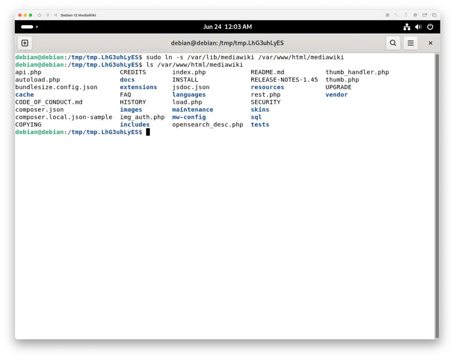455x359 pixels.
Task: Click the terminal vertical scrollbar
Action: pos(437,196)
